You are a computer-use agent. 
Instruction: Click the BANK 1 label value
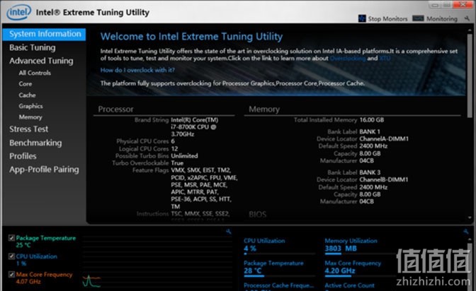(370, 131)
